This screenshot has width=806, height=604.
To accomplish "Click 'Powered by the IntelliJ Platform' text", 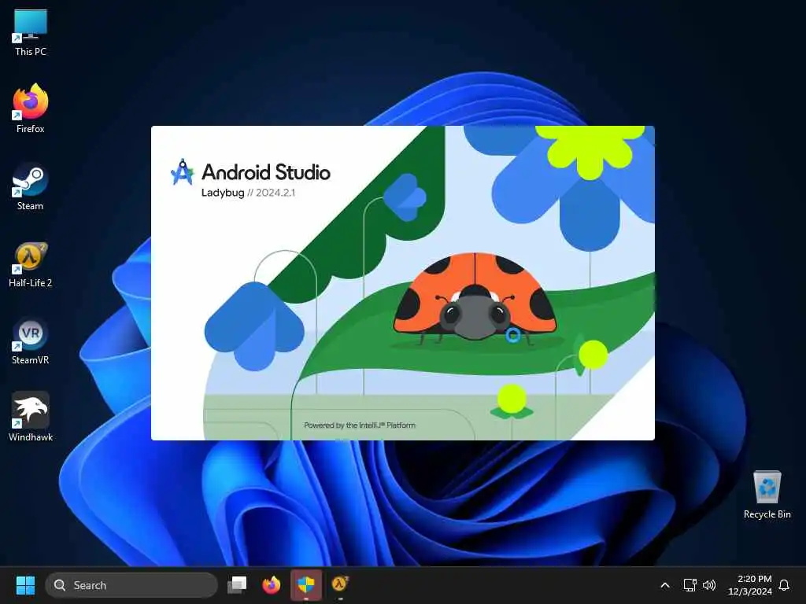I will (360, 425).
